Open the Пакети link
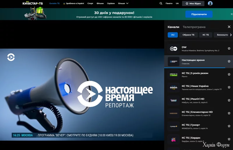Viewport: 233px width, 150px height. pyautogui.click(x=169, y=3)
